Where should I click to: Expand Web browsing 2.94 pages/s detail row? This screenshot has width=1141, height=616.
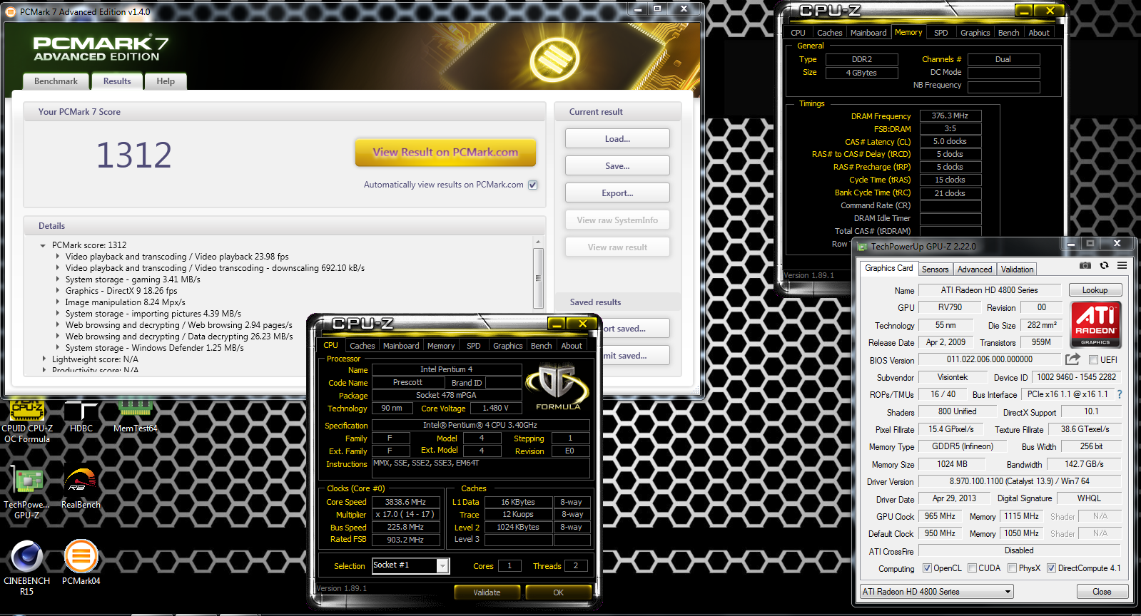58,325
